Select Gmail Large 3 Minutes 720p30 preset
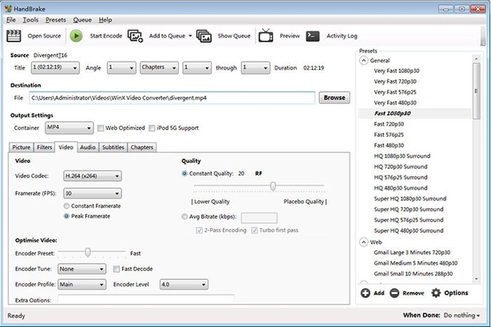The width and height of the screenshot is (491, 327). (x=412, y=253)
